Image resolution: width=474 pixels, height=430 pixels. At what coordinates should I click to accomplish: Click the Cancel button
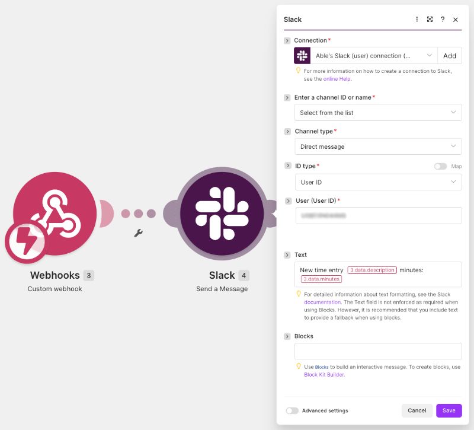(x=417, y=410)
